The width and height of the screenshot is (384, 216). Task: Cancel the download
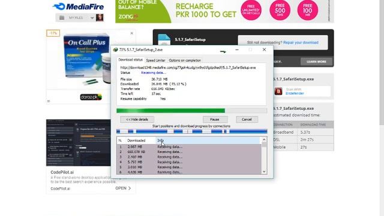(247, 119)
